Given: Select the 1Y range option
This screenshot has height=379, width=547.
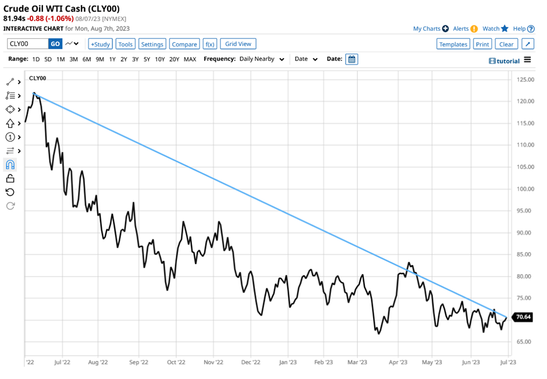Looking at the screenshot, I should click(x=111, y=59).
